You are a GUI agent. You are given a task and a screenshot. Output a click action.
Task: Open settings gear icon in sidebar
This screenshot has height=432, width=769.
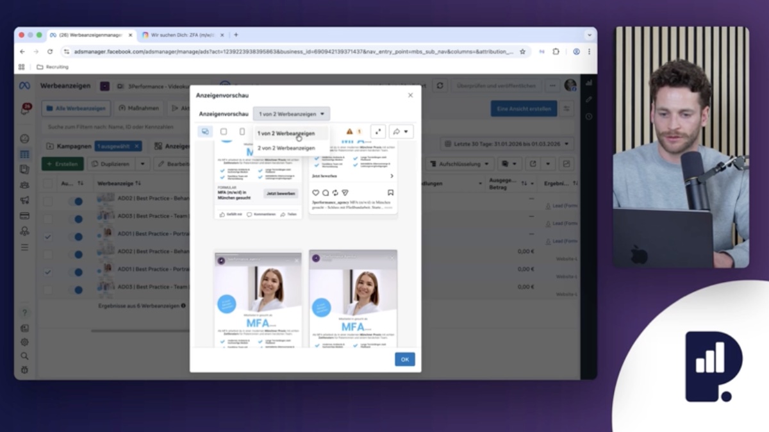coord(24,342)
